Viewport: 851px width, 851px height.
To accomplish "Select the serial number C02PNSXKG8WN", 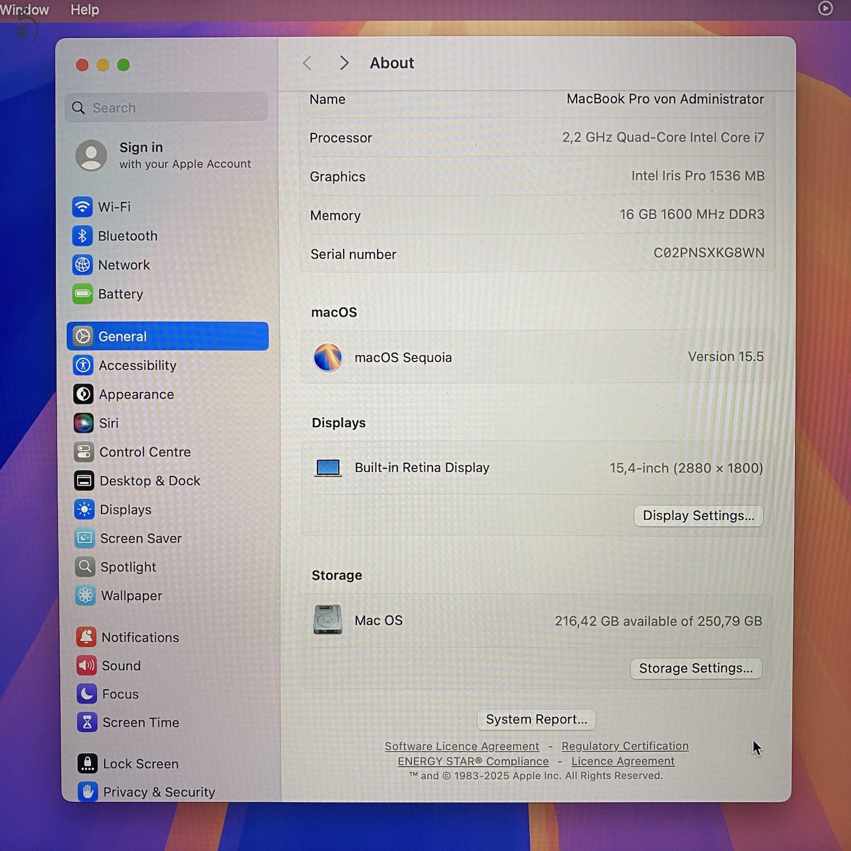I will [x=709, y=253].
